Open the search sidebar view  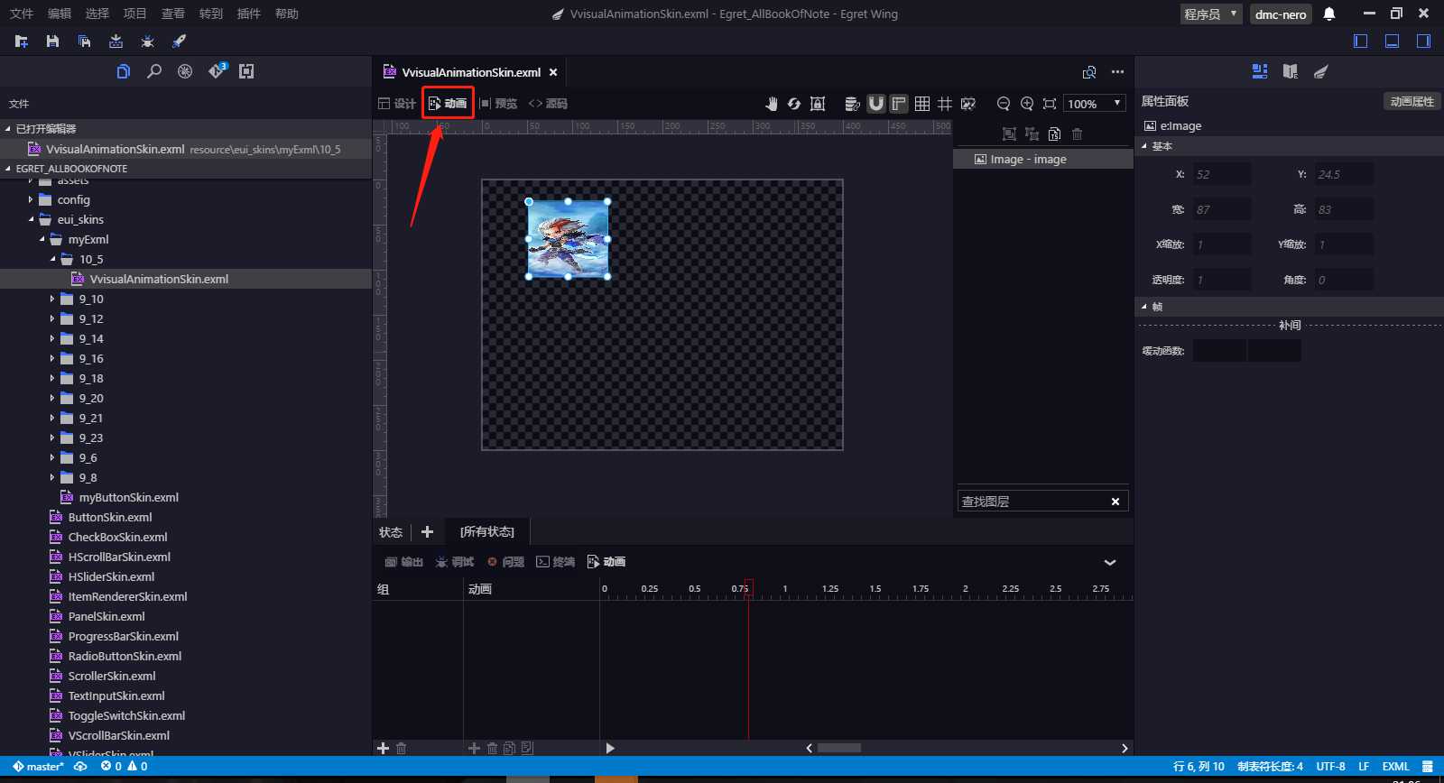[x=154, y=71]
